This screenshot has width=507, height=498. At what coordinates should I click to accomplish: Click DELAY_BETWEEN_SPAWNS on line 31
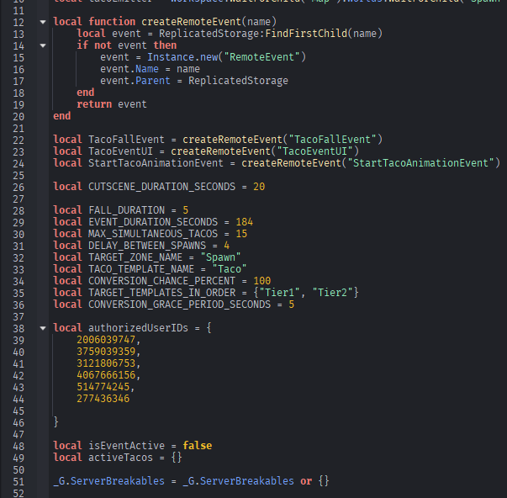(x=147, y=246)
